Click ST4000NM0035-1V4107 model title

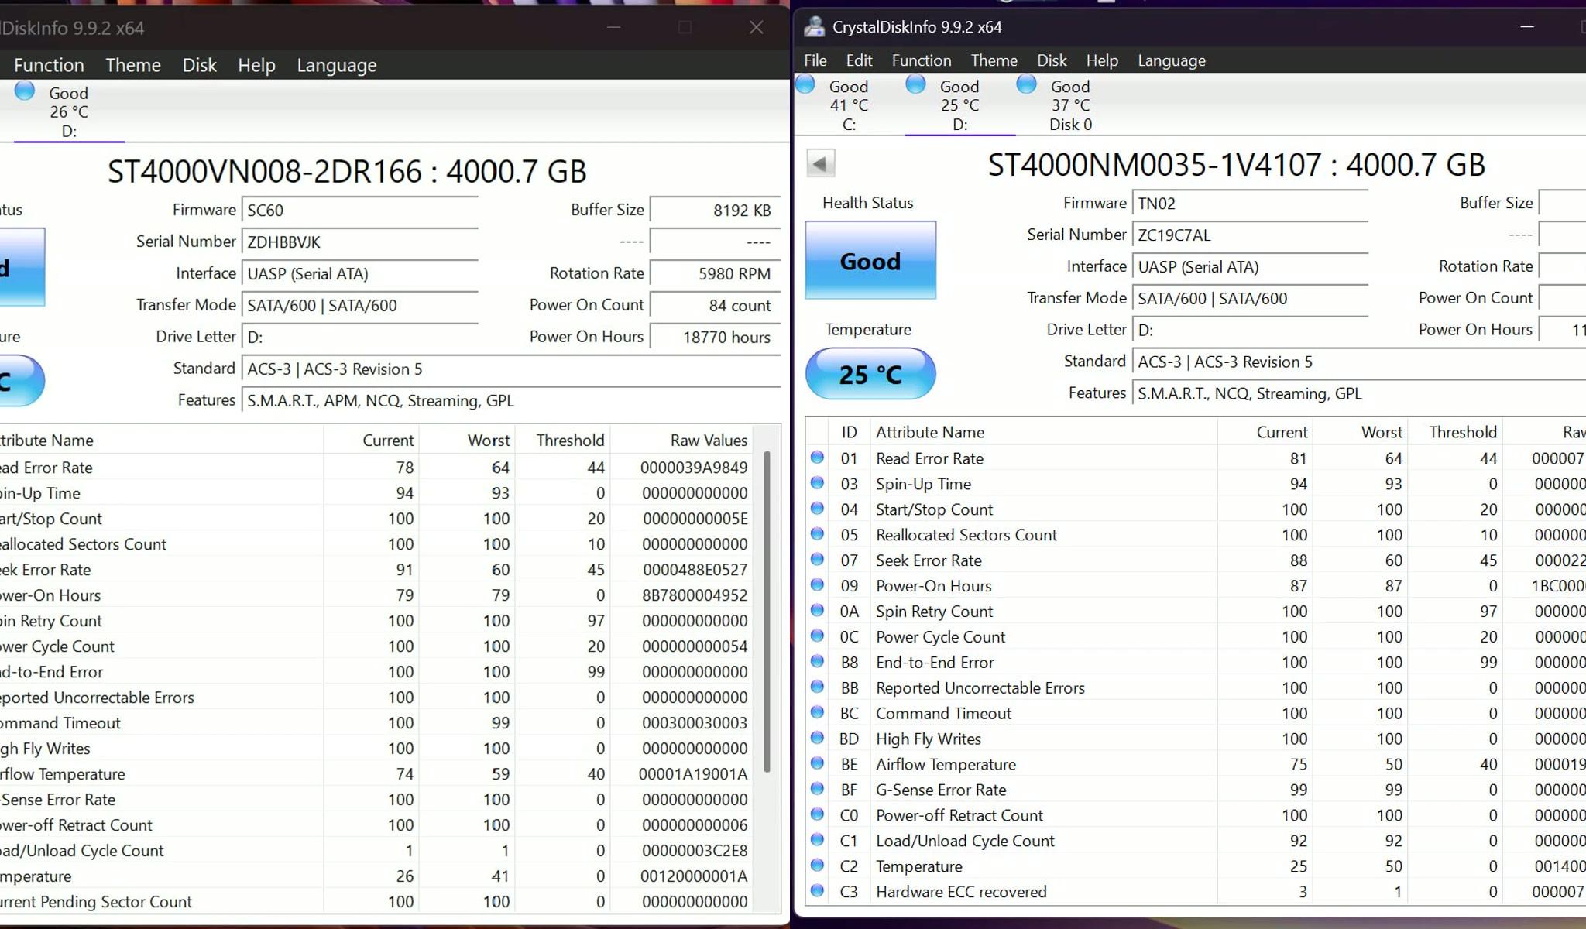coord(1237,165)
